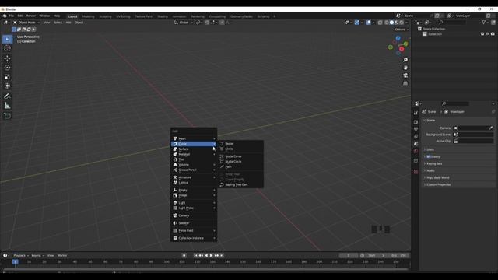Open the Playback dropdown in timeline
Screen dimensions: 498x280
click(21, 256)
